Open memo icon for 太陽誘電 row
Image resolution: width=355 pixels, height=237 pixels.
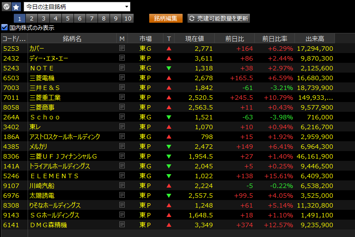[x=122, y=195]
